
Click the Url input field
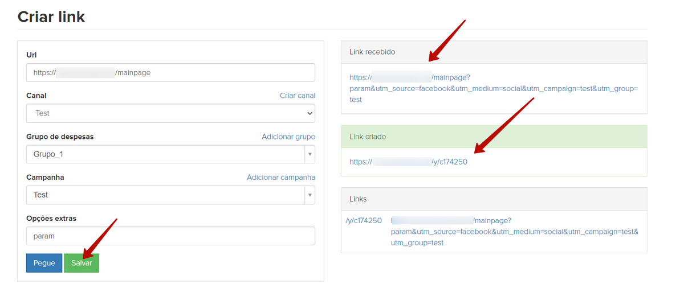pos(170,73)
